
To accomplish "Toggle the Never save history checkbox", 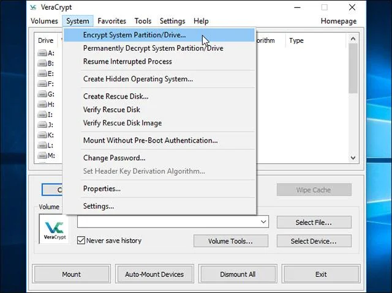I will coord(81,240).
